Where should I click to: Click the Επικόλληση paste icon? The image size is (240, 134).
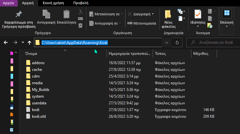tap(67, 14)
